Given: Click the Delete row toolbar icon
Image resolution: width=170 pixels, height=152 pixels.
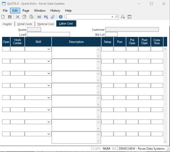Looking at the screenshot, I should coord(46,17).
